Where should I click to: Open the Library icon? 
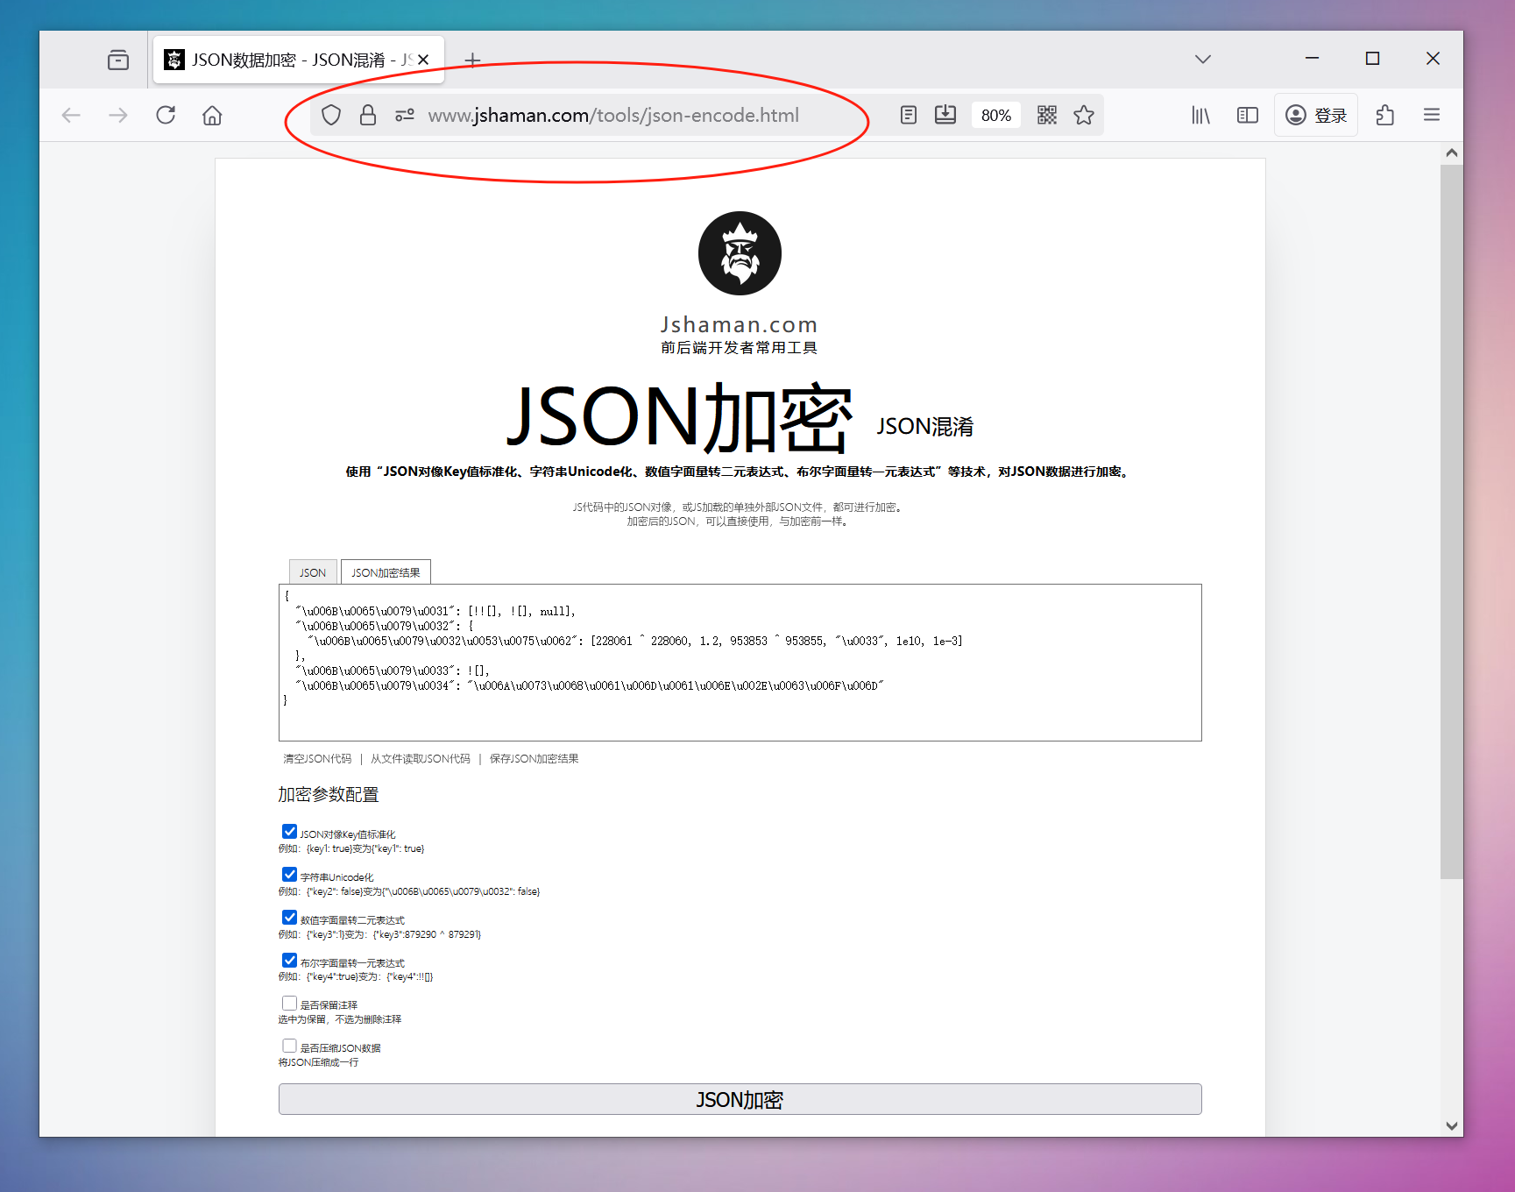[x=1200, y=115]
